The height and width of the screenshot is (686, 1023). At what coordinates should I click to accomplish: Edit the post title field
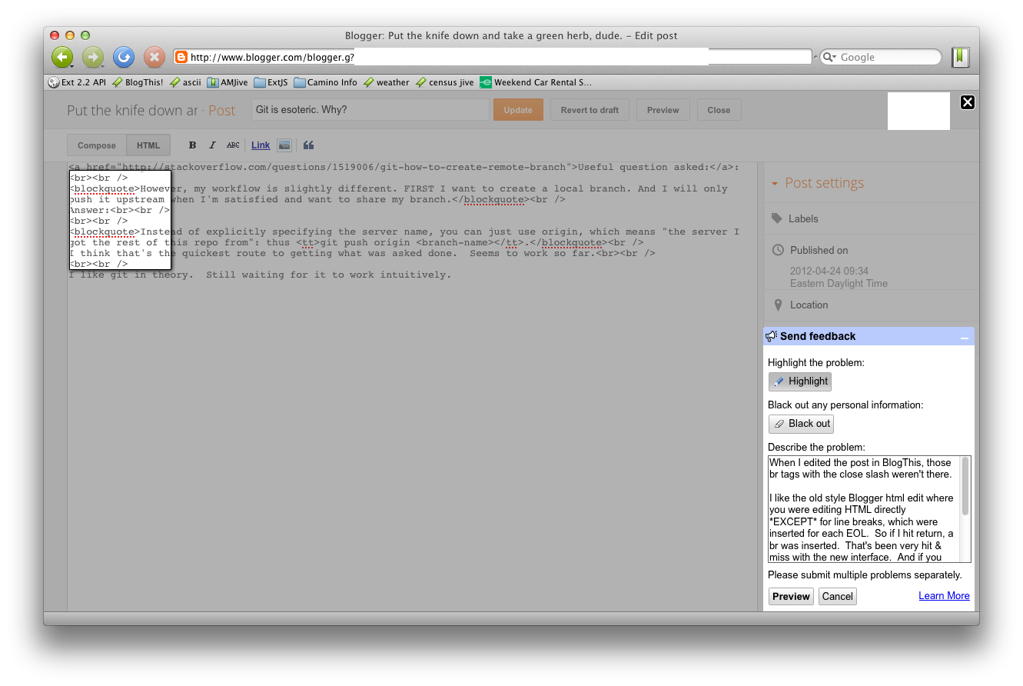pyautogui.click(x=370, y=110)
